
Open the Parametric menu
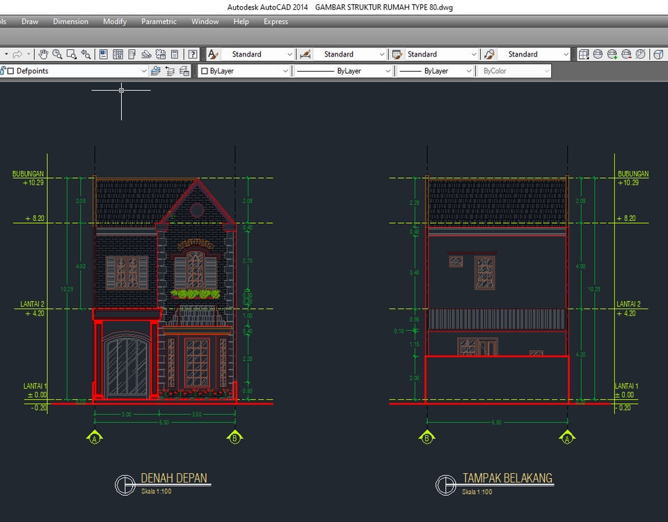pos(159,22)
